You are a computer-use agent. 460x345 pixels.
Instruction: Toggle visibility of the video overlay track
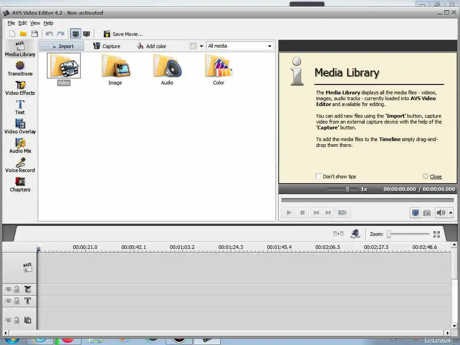click(x=8, y=320)
